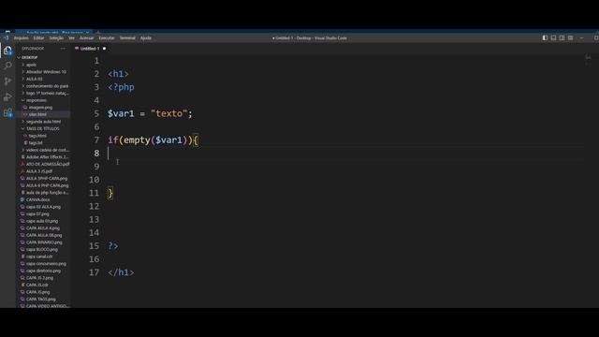This screenshot has width=599, height=337.
Task: Click the ?> closing tag on line 15
Action: [113, 245]
